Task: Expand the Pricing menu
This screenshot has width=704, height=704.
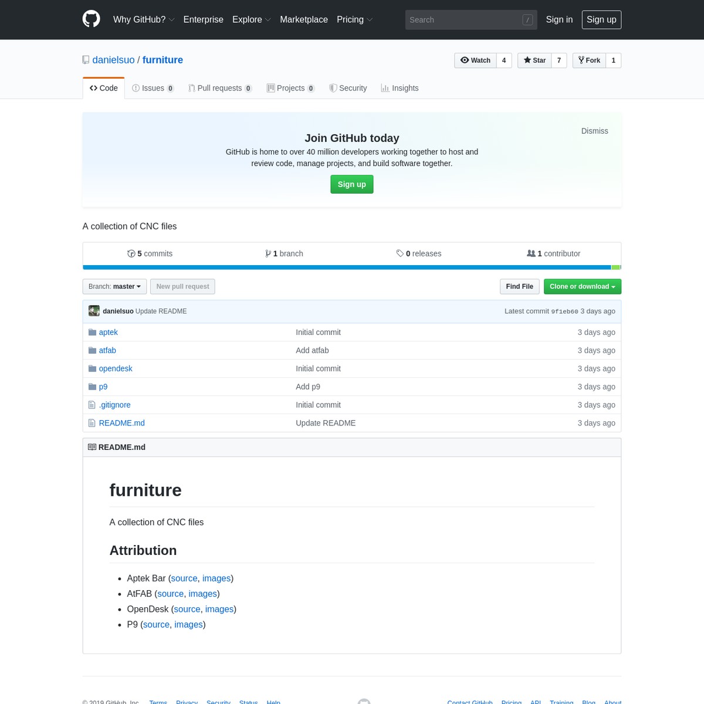Action: coord(354,19)
